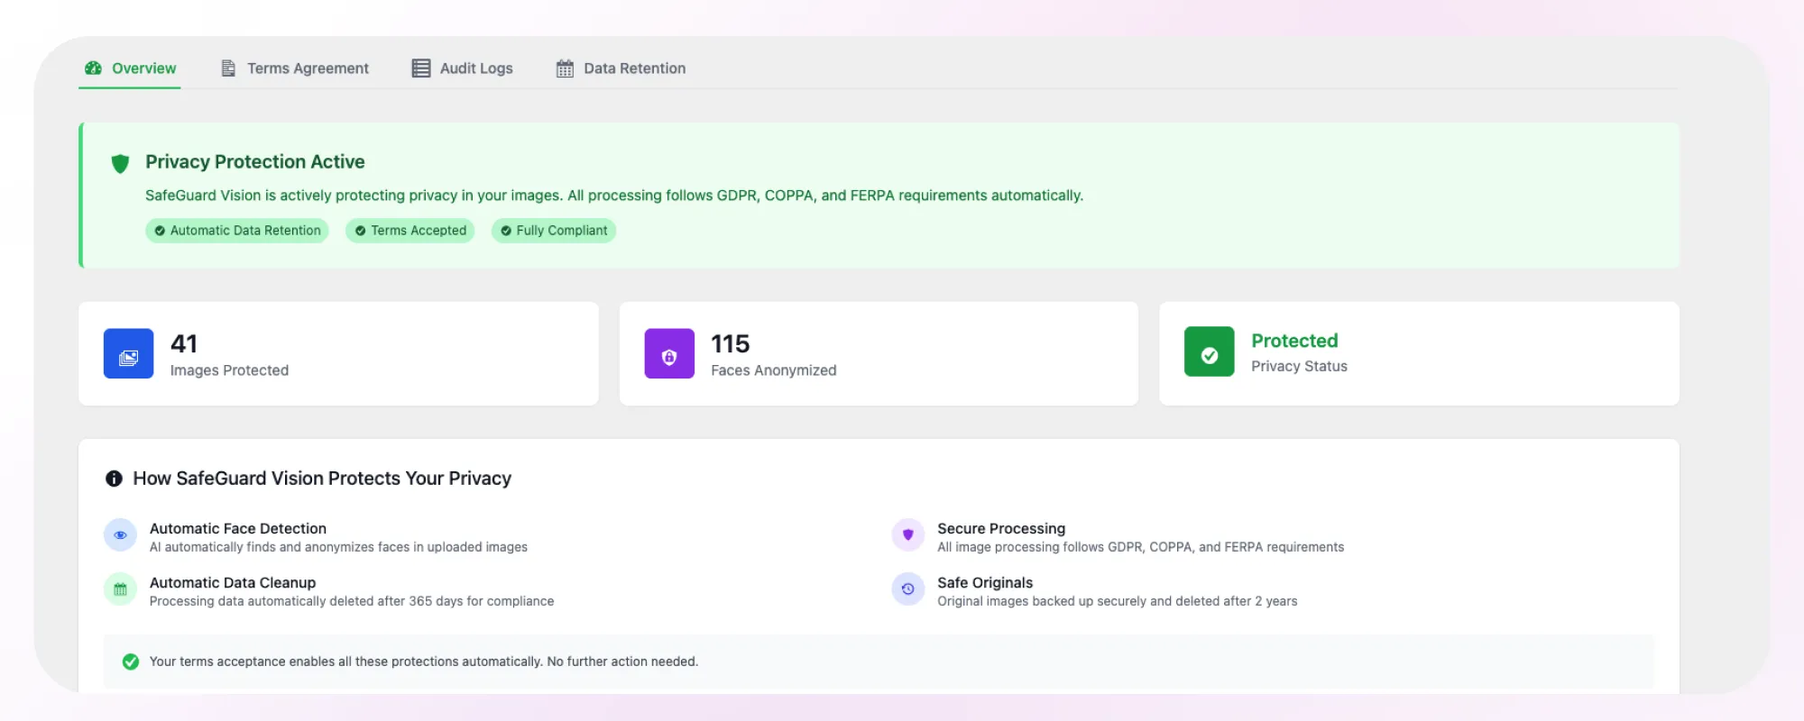Switch to the Overview tab
Screen dimensions: 1804x721
click(130, 68)
